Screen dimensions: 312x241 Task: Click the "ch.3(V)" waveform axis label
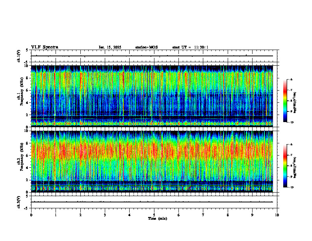pos(19,202)
